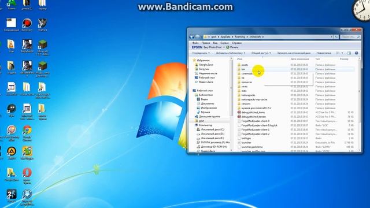Image resolution: width=370 pixels, height=208 pixels.
Task: Click the Explorer search field
Action: pyautogui.click(x=350, y=37)
